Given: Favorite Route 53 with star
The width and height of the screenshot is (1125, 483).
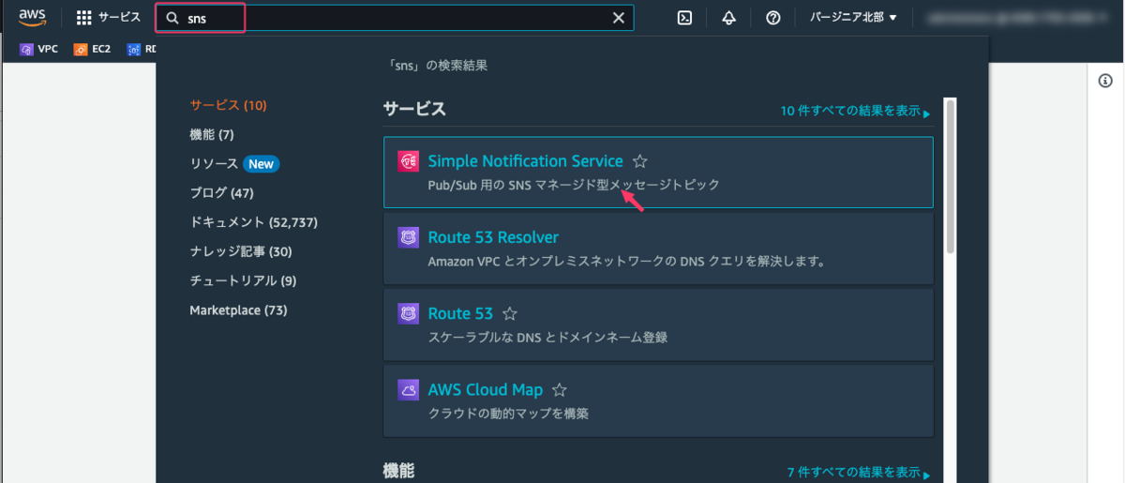Looking at the screenshot, I should (x=510, y=314).
